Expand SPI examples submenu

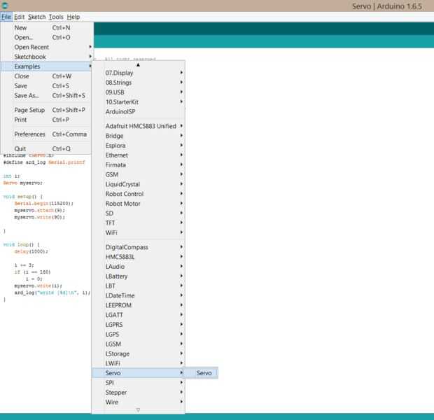(x=139, y=383)
